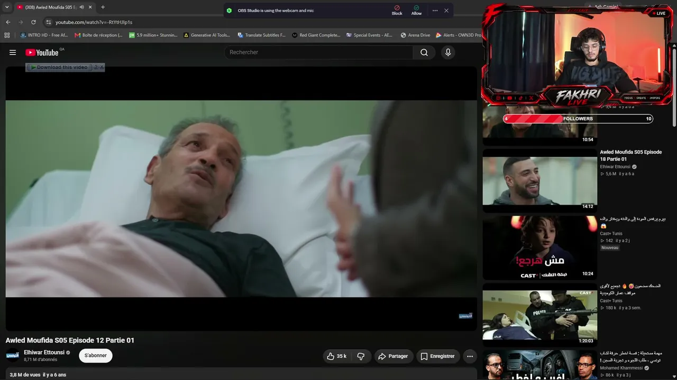Click the video title Awled Moufida S05 Episode 12

(70, 340)
